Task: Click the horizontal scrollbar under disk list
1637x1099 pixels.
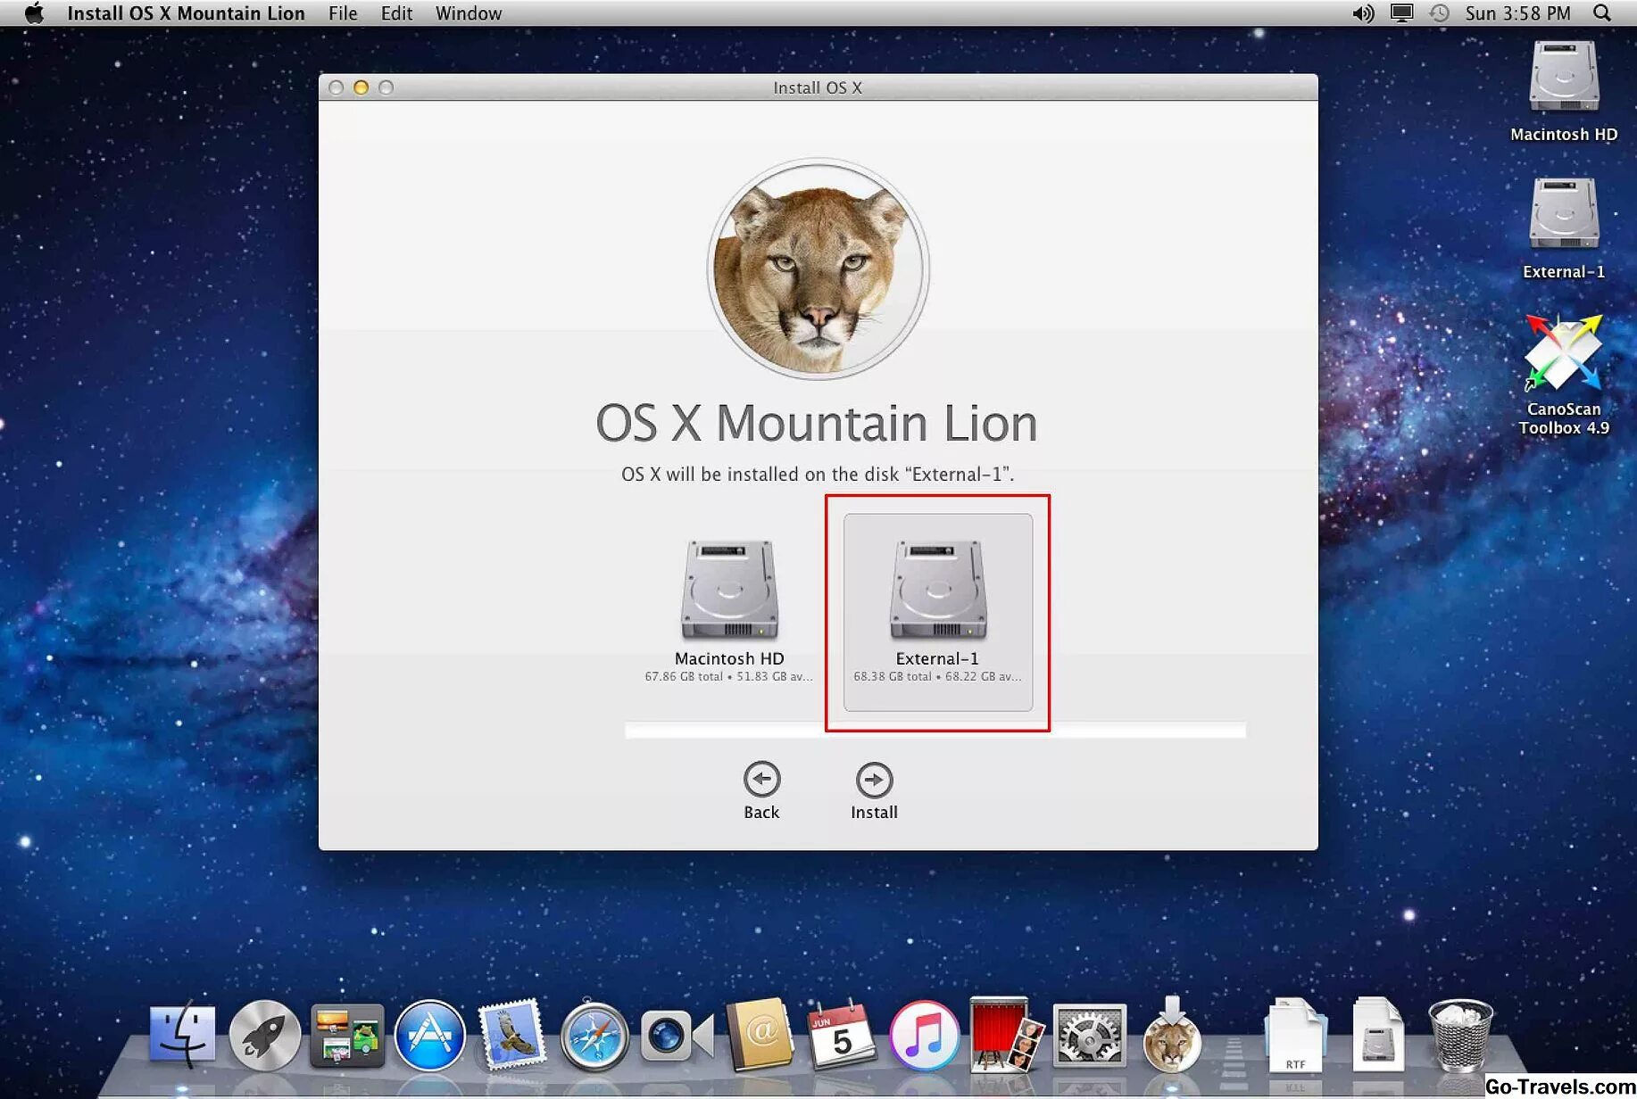Action: (935, 730)
